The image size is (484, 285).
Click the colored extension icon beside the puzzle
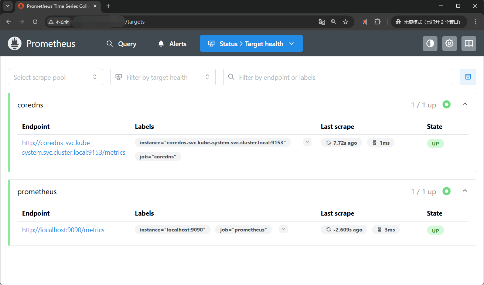pyautogui.click(x=364, y=22)
